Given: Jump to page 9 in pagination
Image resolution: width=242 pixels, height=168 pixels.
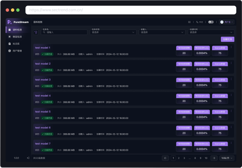Looking at the screenshot, I should (x=200, y=158).
